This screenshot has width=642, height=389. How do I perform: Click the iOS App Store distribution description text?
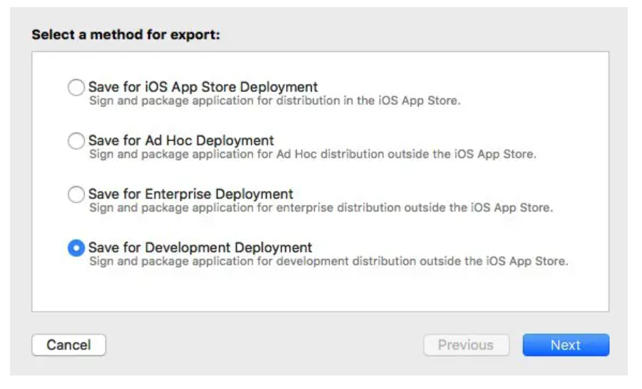tap(275, 101)
